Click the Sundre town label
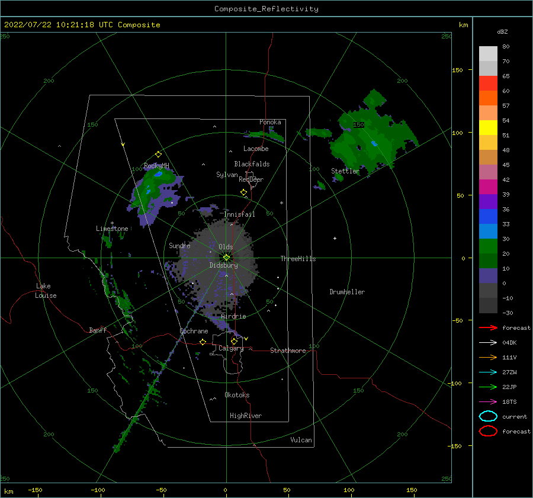Viewport: 533px width, 498px height. pyautogui.click(x=179, y=246)
